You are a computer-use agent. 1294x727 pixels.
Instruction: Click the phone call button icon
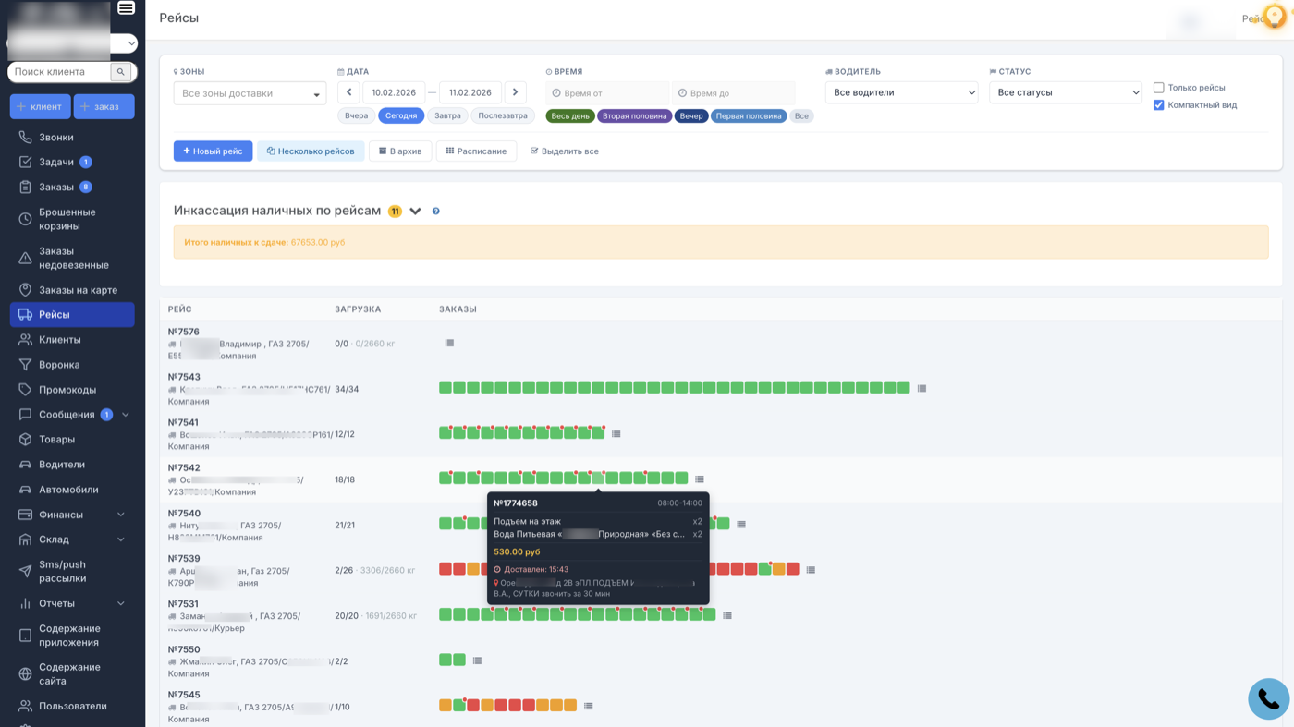pos(1268,699)
